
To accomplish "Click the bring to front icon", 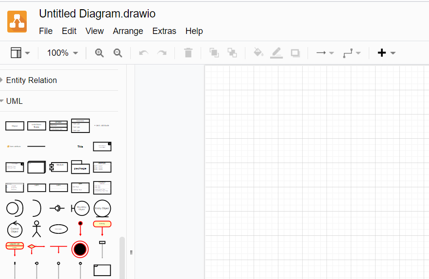I will [x=214, y=53].
